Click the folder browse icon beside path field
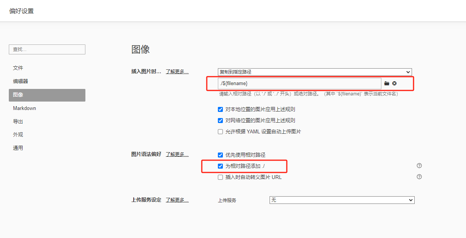466x238 pixels. tap(387, 84)
